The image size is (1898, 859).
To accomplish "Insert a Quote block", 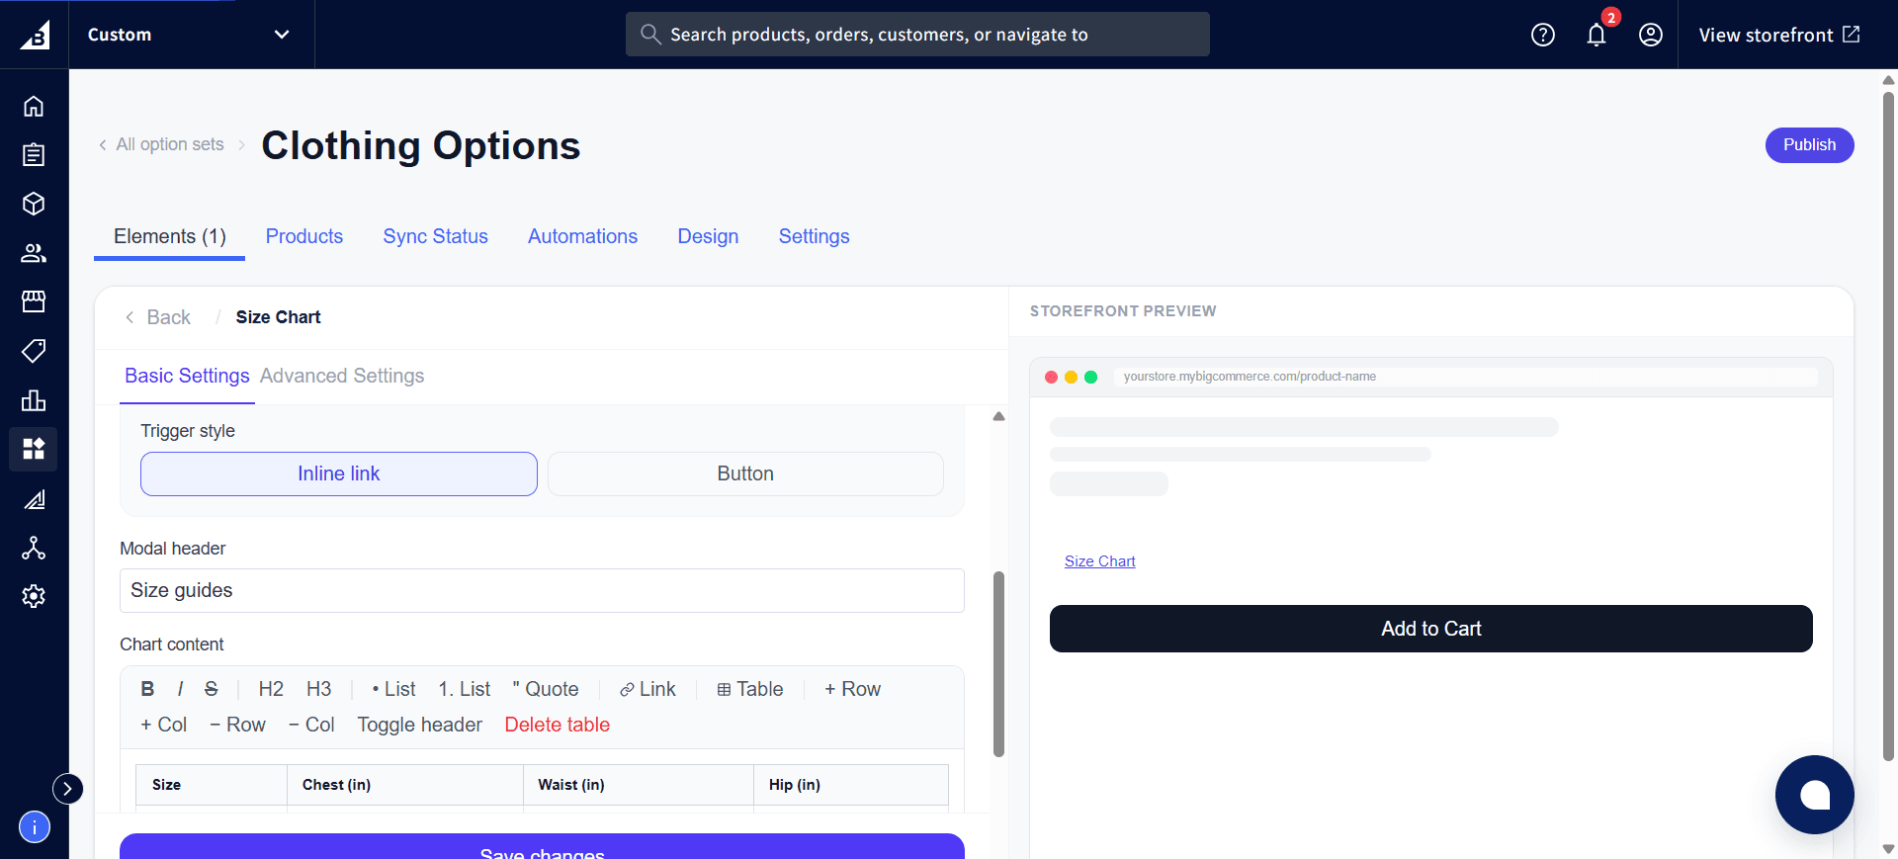I will (x=546, y=689).
